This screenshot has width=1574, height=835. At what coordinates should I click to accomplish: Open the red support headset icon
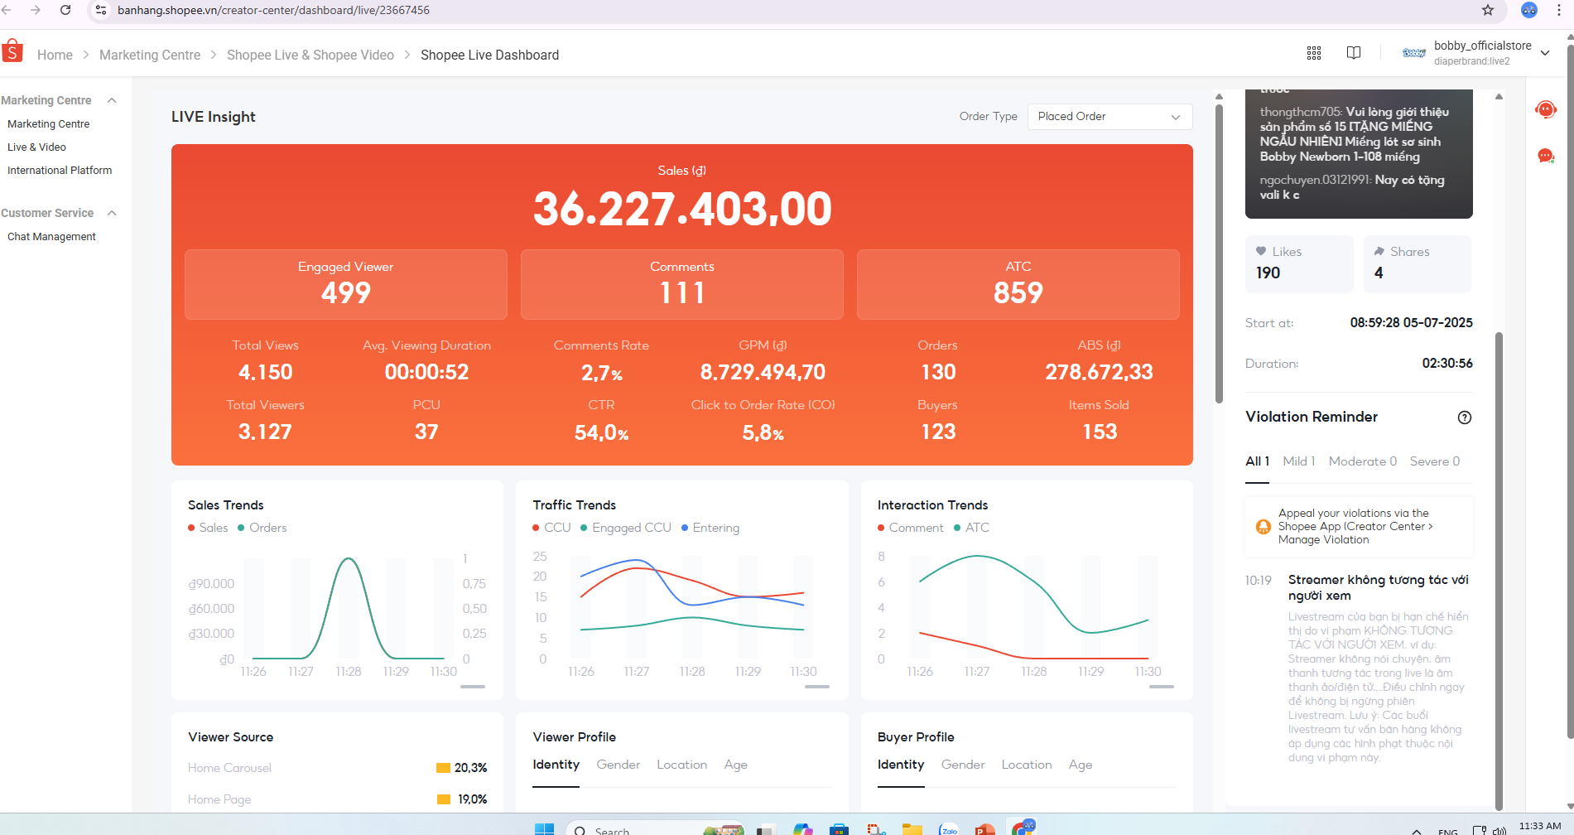(1546, 109)
